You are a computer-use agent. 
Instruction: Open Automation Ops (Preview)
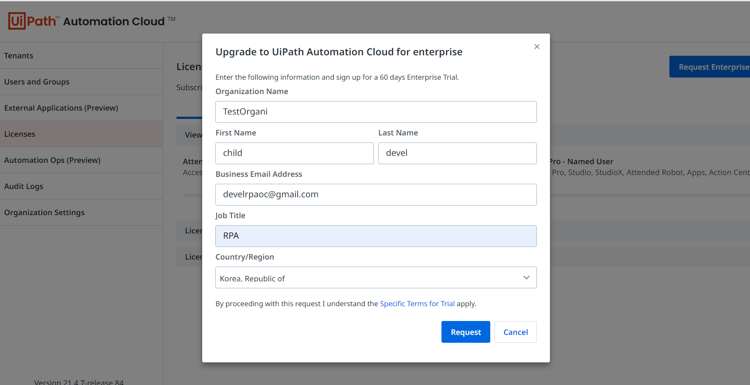(81, 160)
